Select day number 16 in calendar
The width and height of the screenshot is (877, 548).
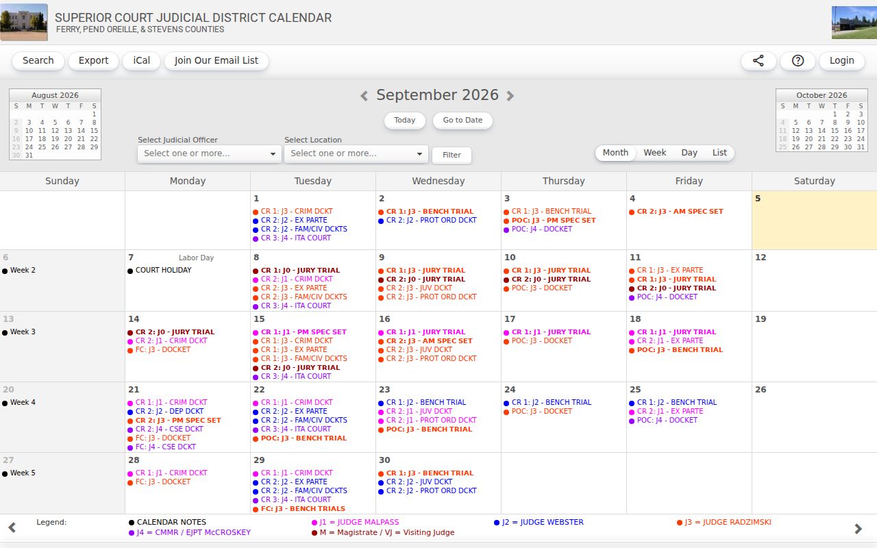click(384, 319)
